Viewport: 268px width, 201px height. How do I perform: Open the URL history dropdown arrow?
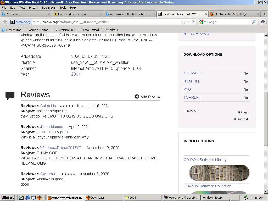(x=188, y=22)
